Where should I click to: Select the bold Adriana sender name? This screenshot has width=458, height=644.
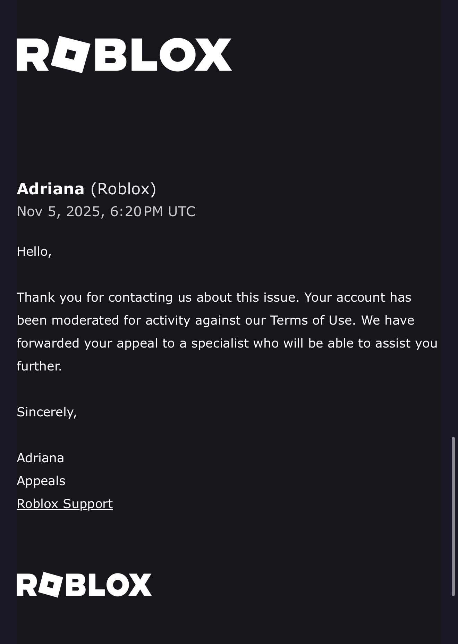[x=51, y=189]
